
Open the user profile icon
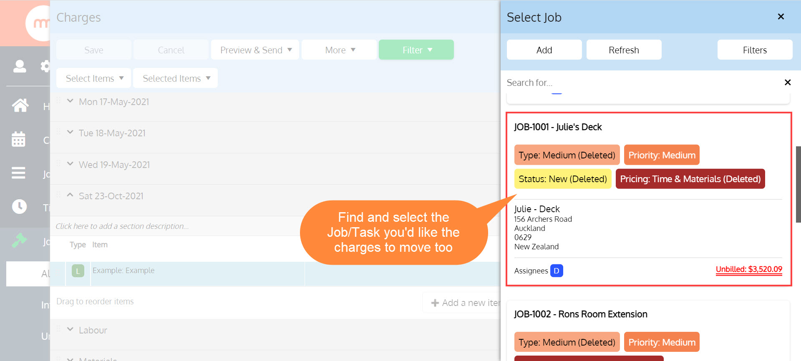(x=20, y=66)
